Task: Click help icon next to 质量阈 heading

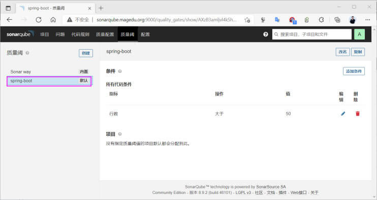Action: (27, 53)
